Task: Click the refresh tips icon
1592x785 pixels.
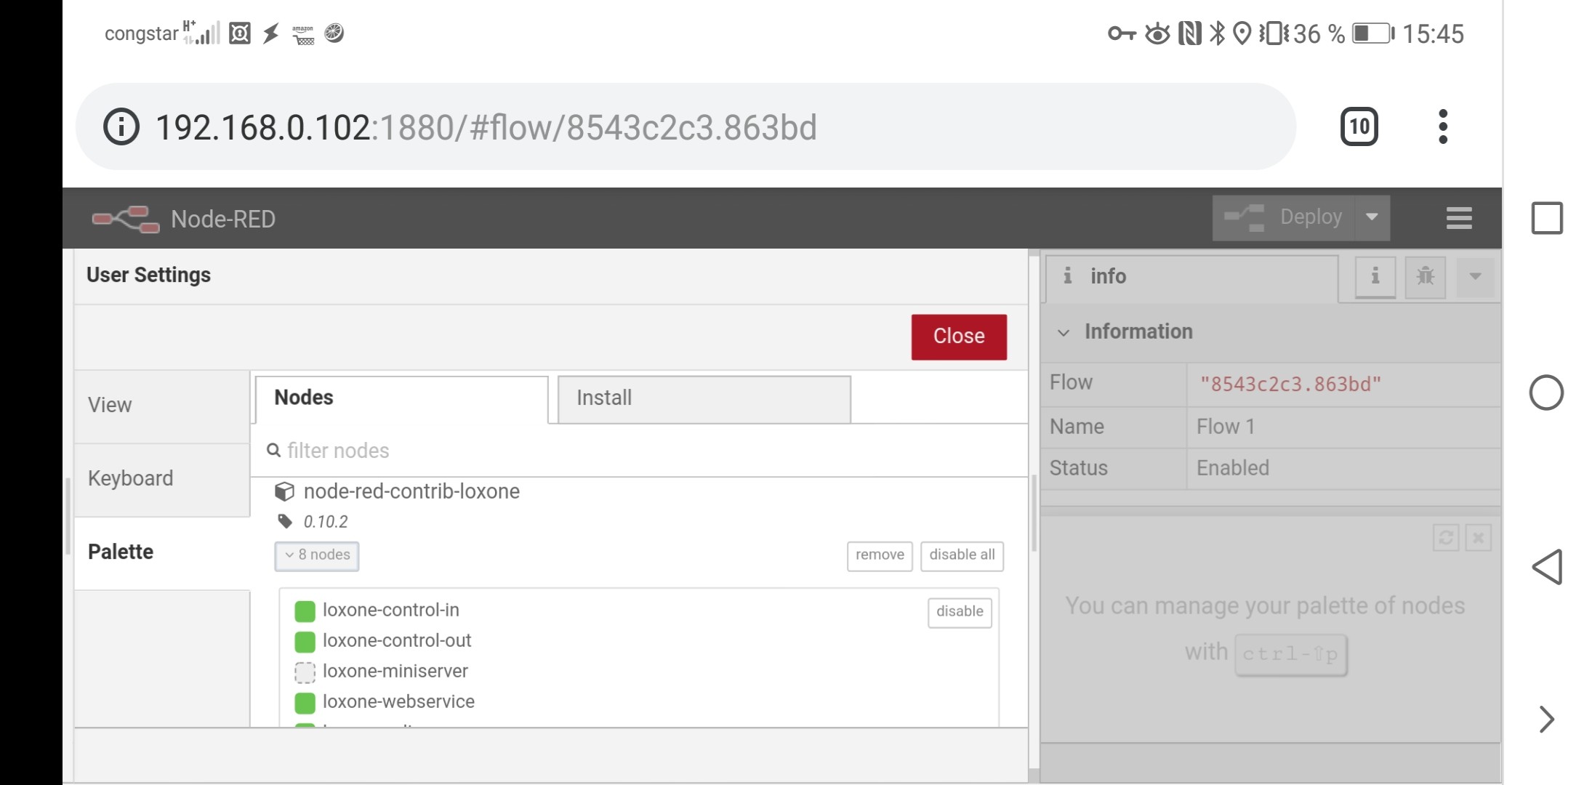Action: tap(1445, 538)
